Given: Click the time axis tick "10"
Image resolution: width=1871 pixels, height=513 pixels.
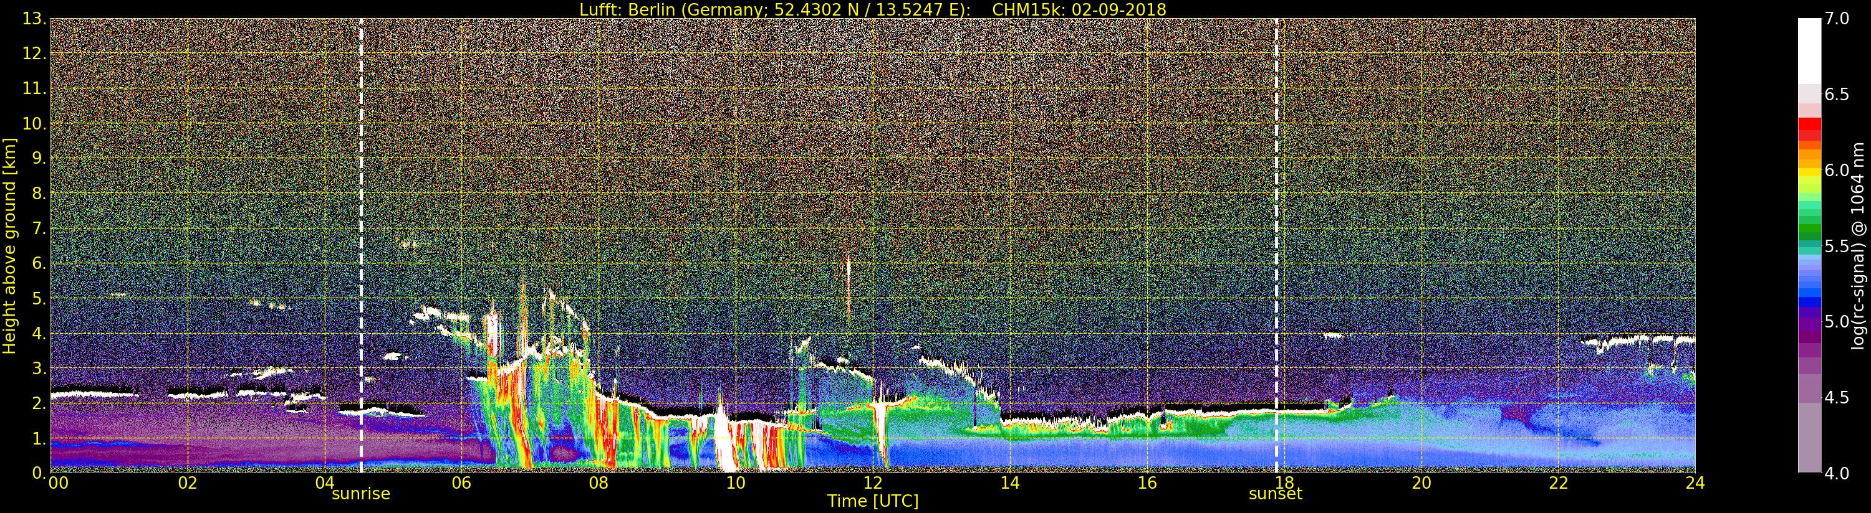Looking at the screenshot, I should pyautogui.click(x=736, y=483).
